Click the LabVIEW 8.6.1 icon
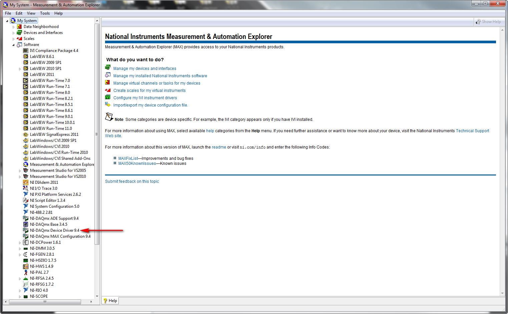Screen dimensions: 508x314 26,57
